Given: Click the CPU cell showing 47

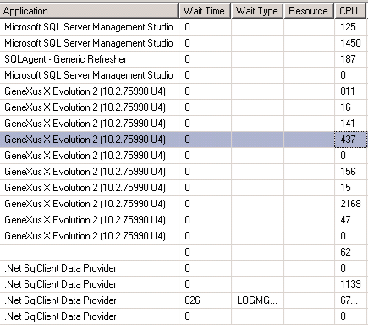Looking at the screenshot, I should tap(351, 220).
